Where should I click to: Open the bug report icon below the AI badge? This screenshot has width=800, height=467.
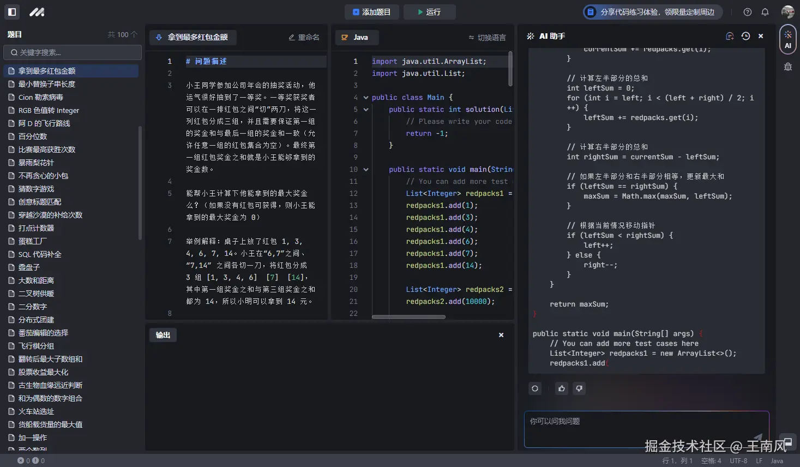coord(787,65)
